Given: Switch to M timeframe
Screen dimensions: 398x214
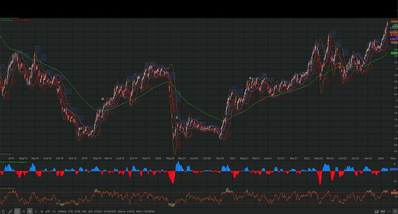Looking at the screenshot, I should 42,211.
